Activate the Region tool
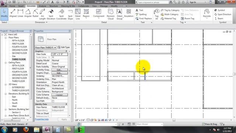The width and height of the screenshot is (236, 133). pyautogui.click(x=86, y=14)
